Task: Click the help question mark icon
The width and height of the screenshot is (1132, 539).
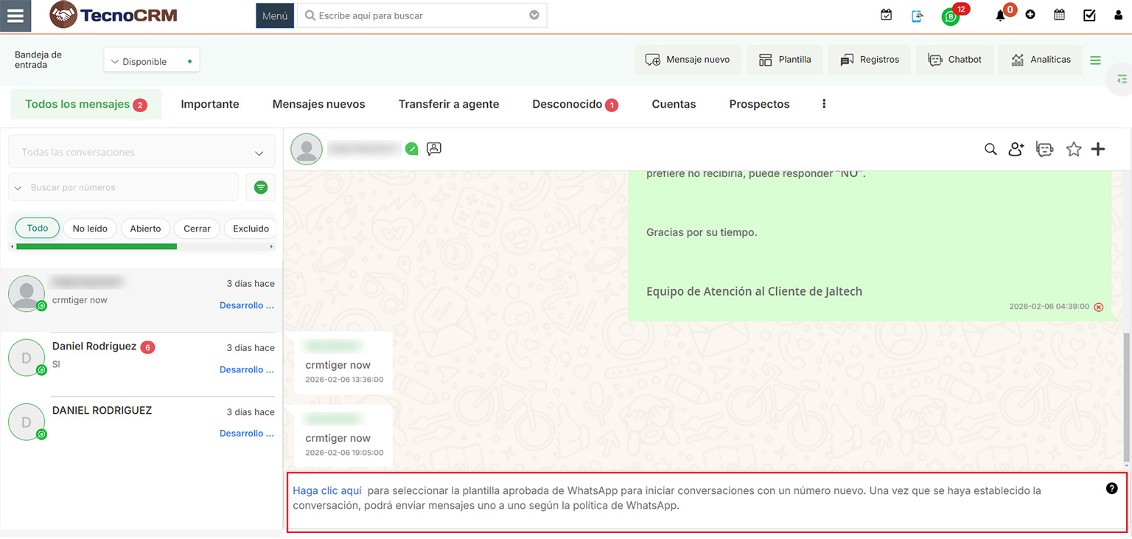Action: click(1112, 488)
